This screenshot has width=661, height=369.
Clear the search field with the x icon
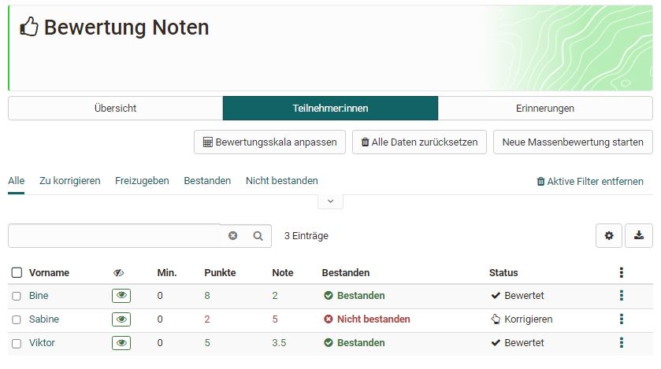pyautogui.click(x=232, y=235)
